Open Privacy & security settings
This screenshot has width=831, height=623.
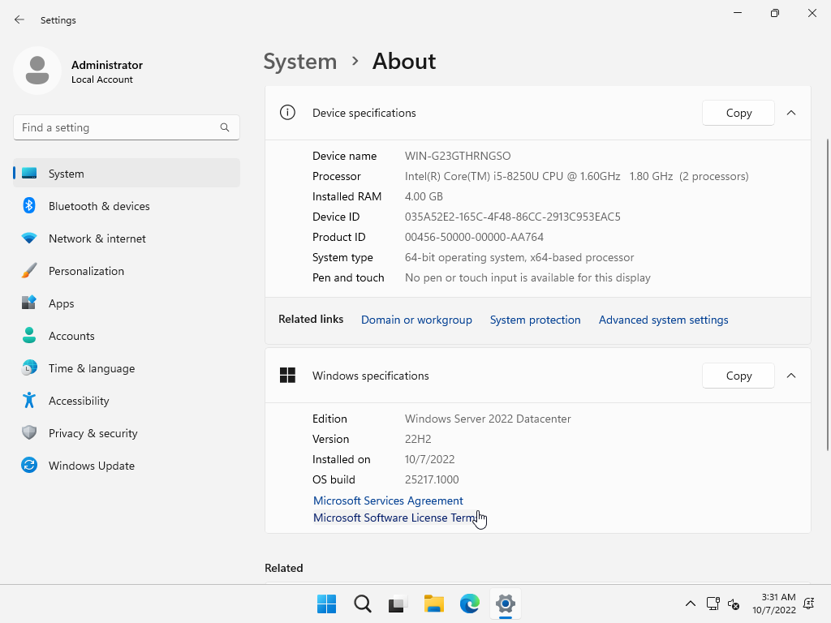127,433
